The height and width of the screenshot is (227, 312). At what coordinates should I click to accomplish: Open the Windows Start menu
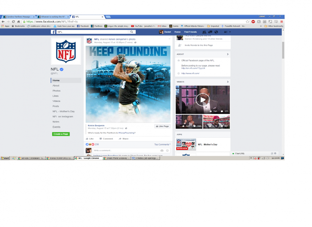coord(5,158)
